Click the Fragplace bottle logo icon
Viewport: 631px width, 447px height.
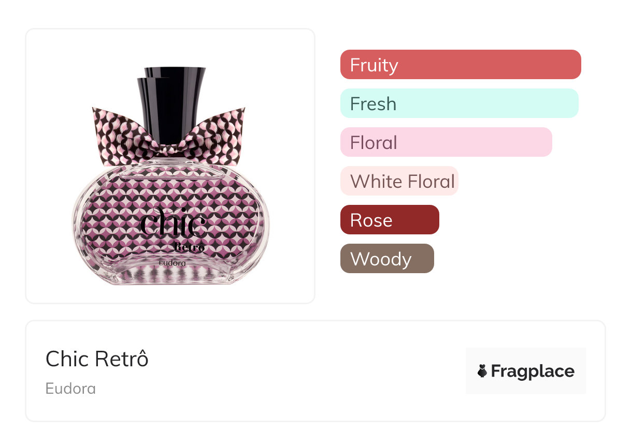coord(482,371)
